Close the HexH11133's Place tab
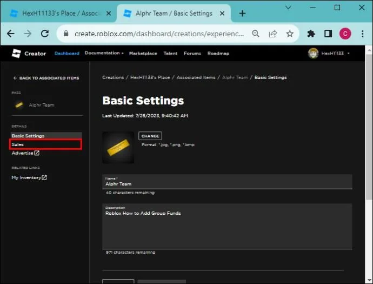373x284 pixels. click(109, 14)
